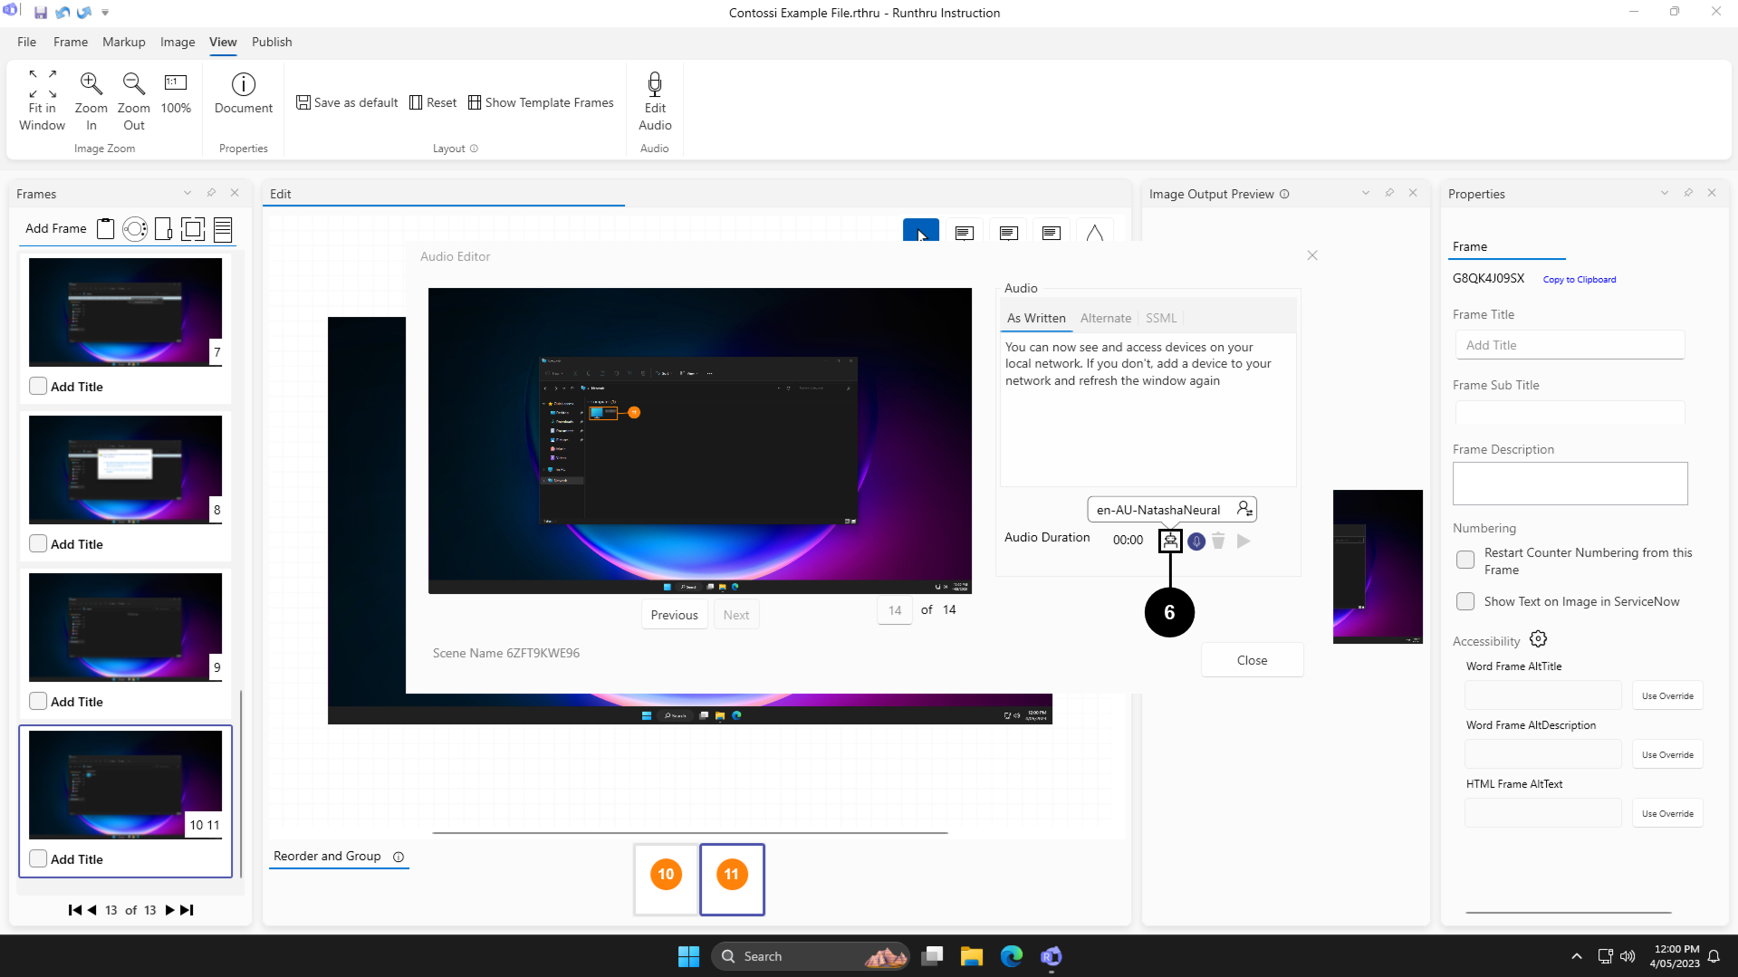
Task: Enable Restart Counter Numbering checkbox
Action: (x=1464, y=560)
